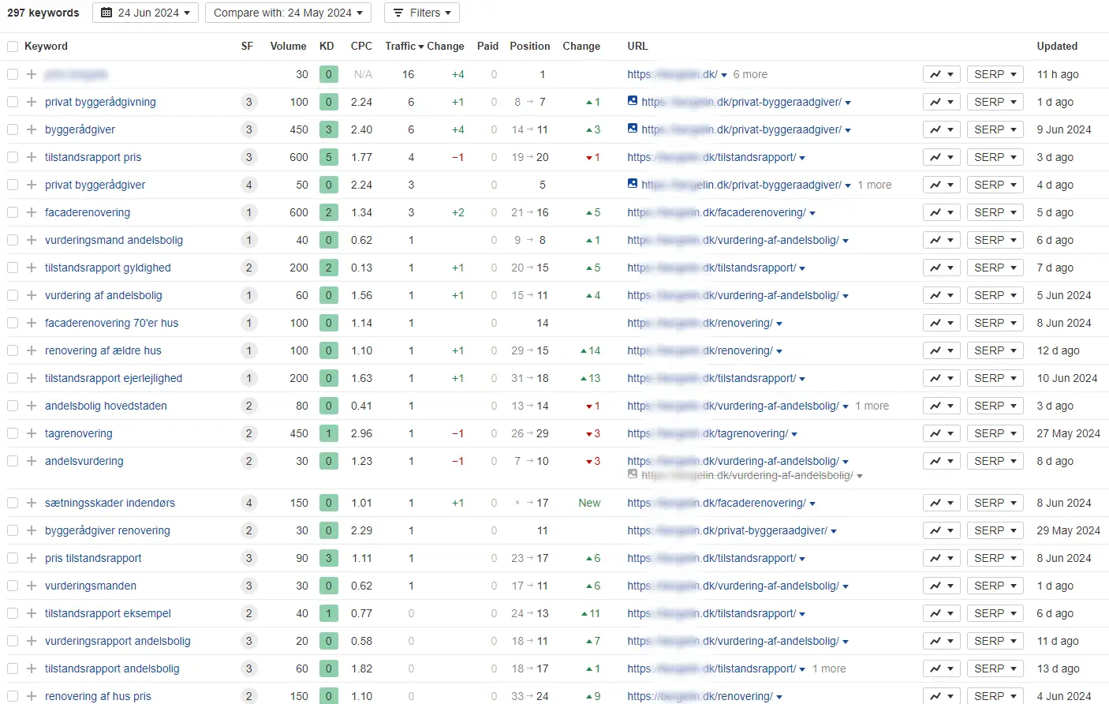Open SERP dropdown for privat byggerådgivning
The image size is (1109, 704).
(995, 102)
